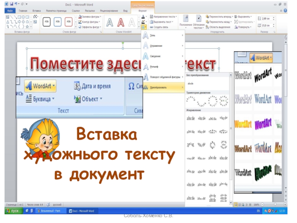Select the oval shape in shapes gallery

pyautogui.click(x=23, y=17)
